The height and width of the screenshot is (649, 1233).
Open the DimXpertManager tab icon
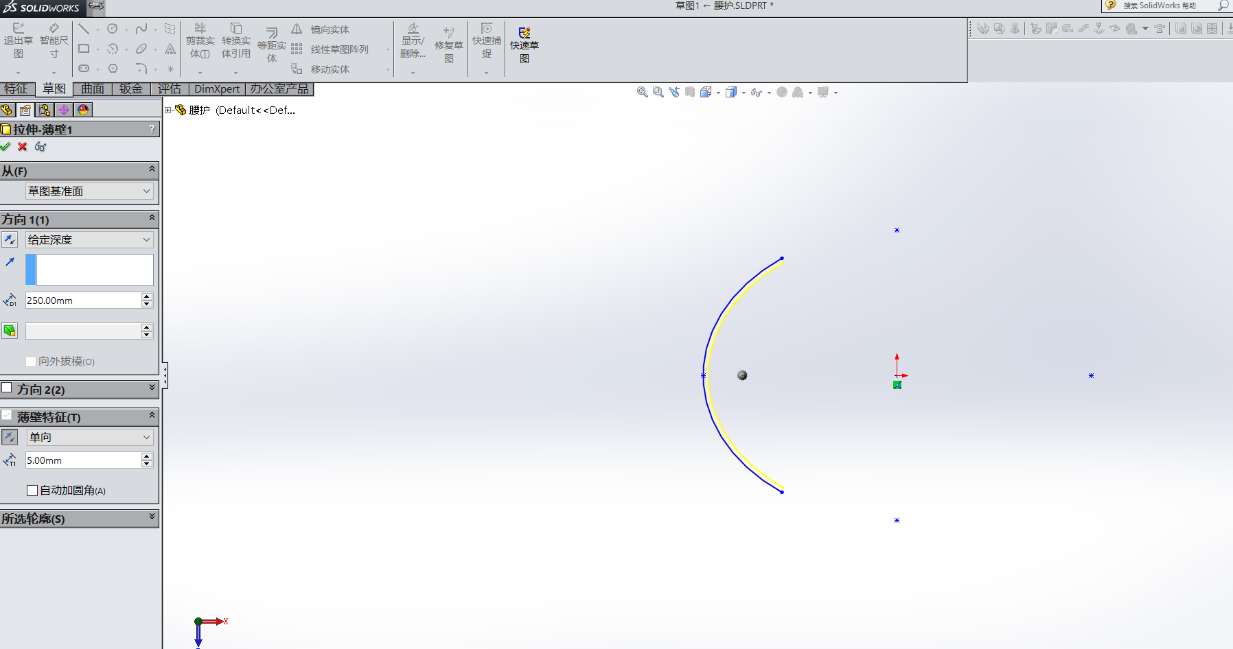64,110
